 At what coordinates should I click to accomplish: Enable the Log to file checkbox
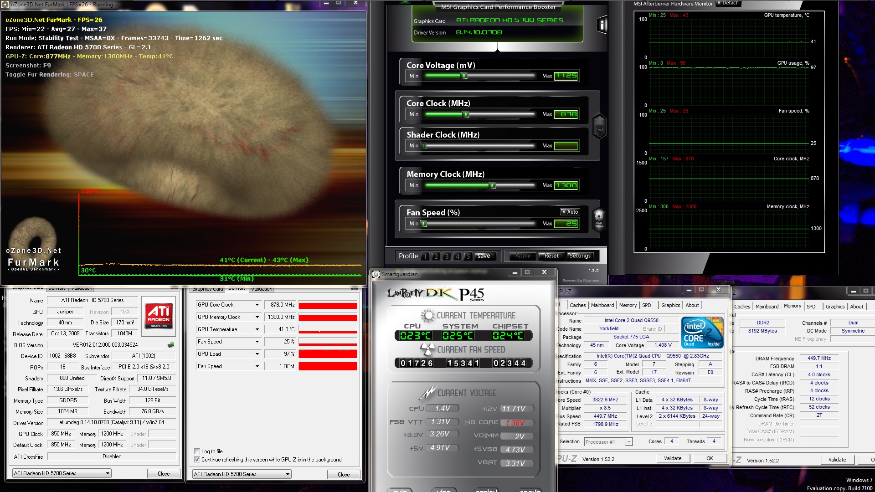(197, 451)
